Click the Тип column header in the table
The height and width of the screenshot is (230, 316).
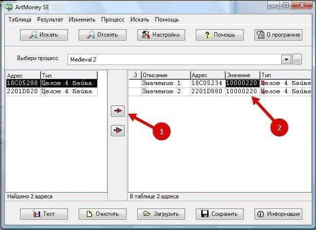tap(286, 75)
